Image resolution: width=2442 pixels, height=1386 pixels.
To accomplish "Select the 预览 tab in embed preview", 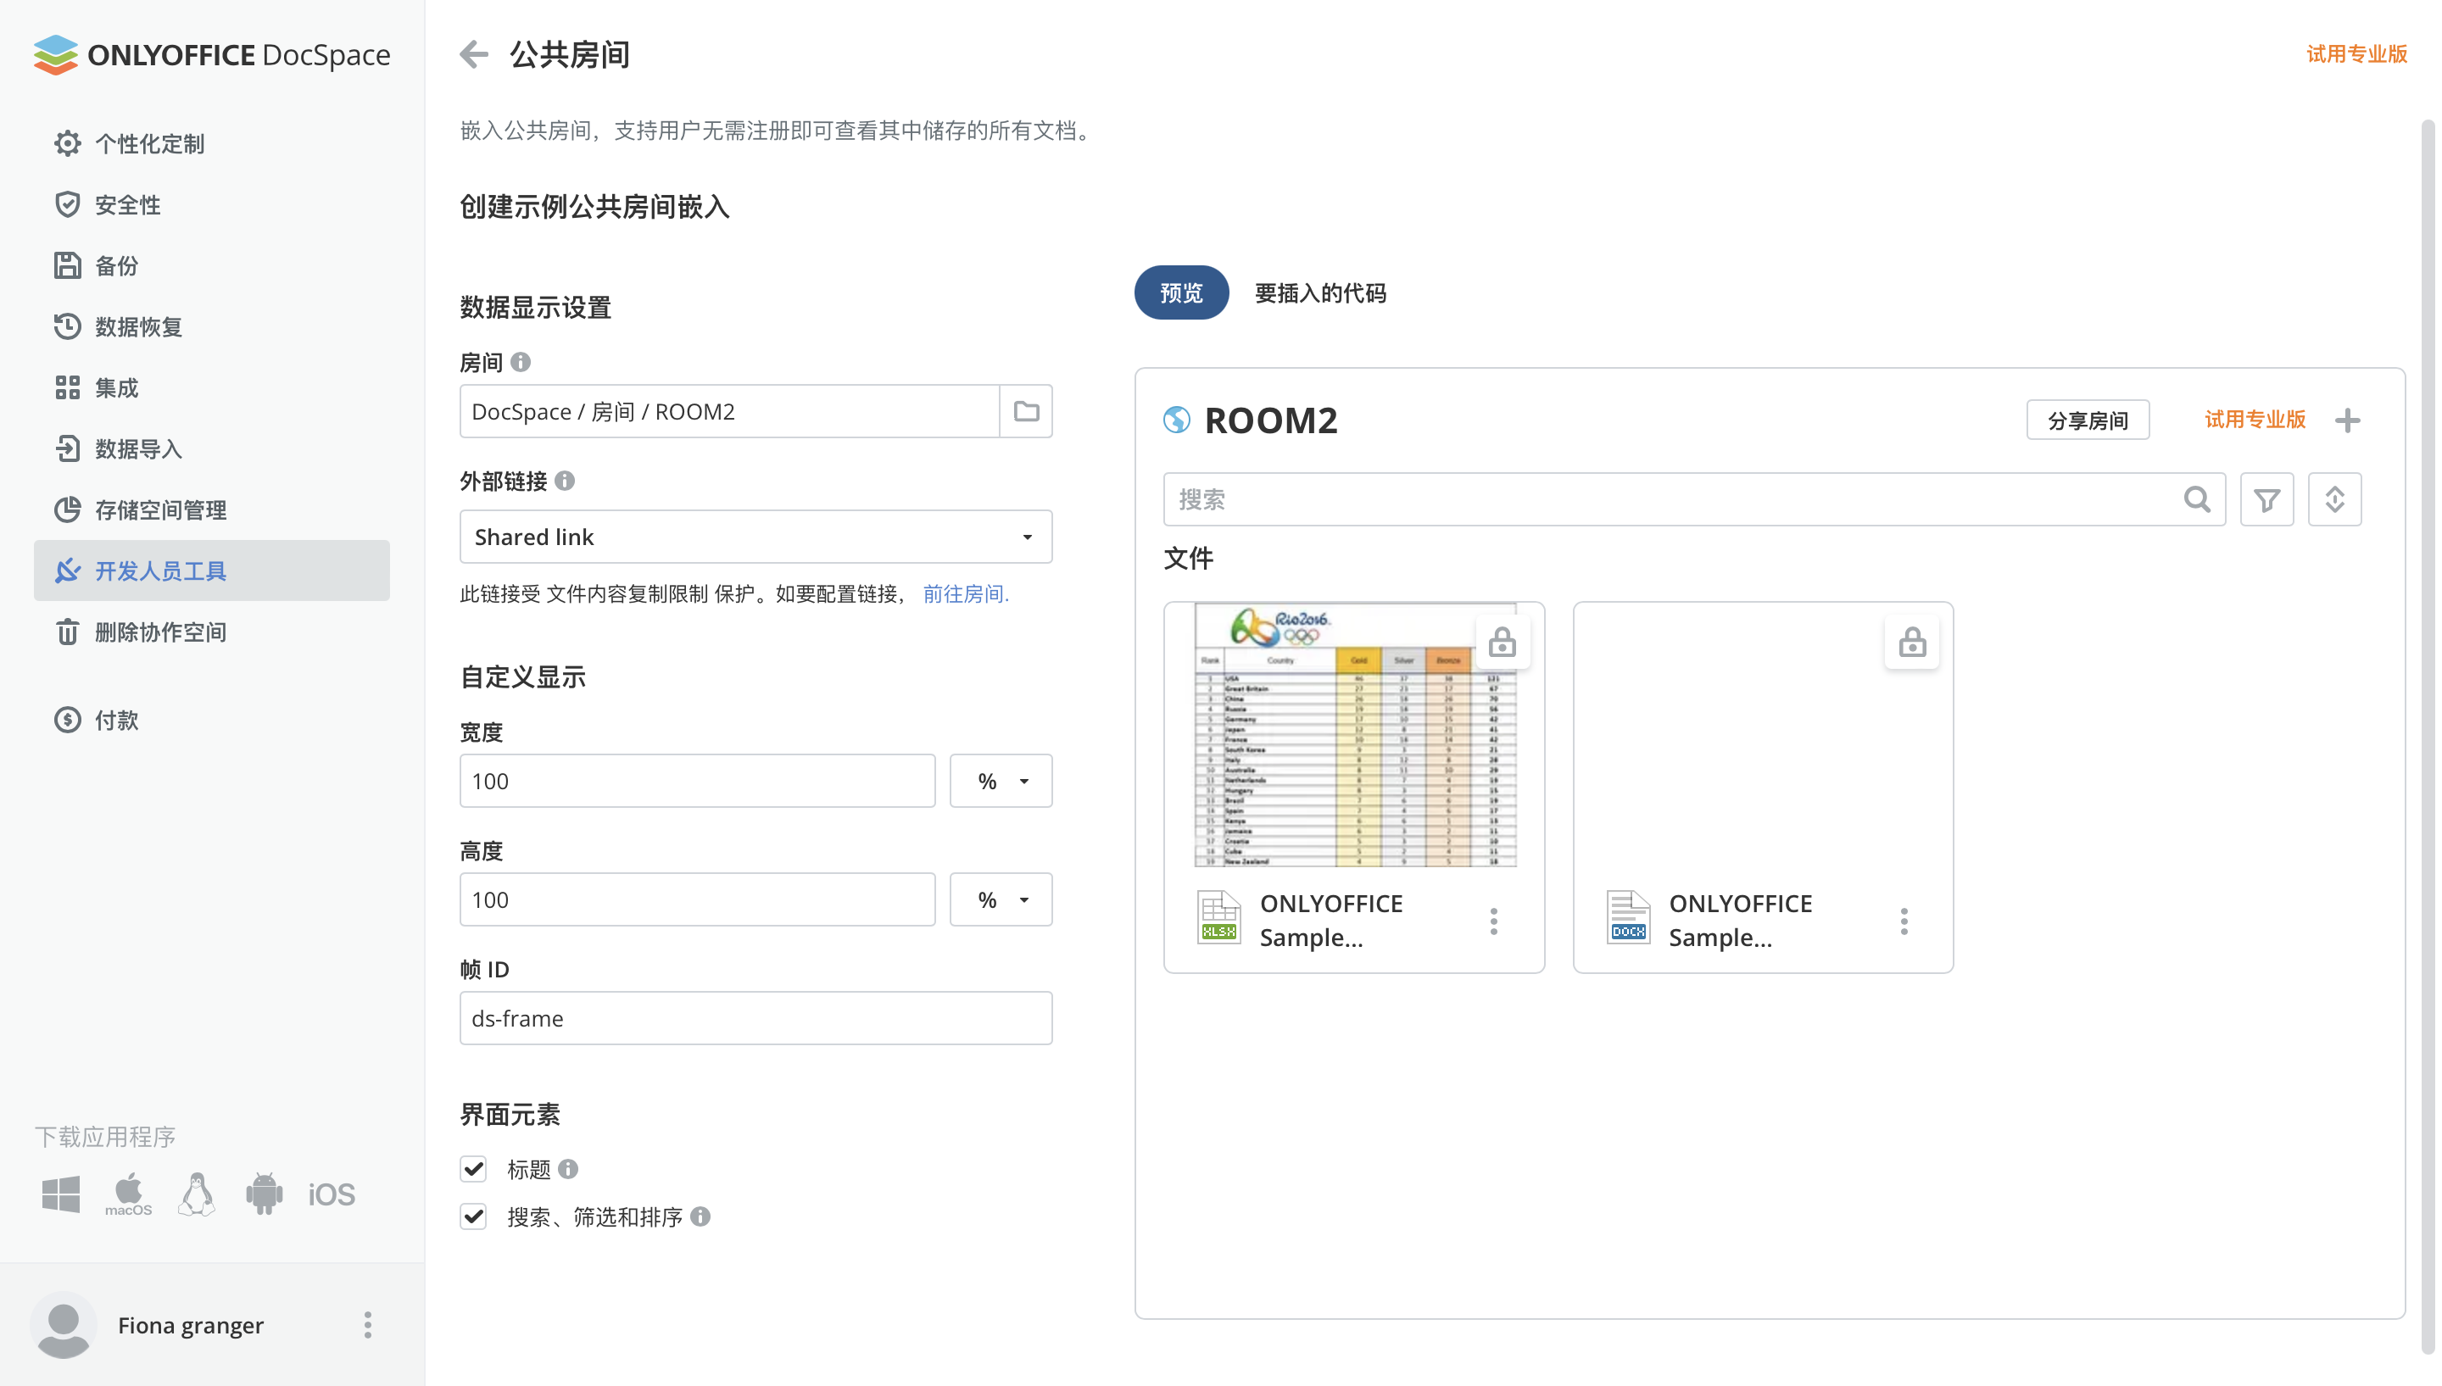I will 1181,293.
